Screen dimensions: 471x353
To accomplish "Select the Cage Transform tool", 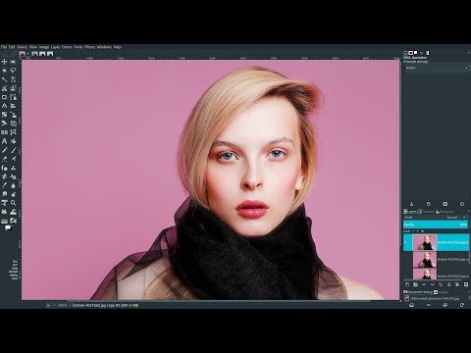I will 13,132.
